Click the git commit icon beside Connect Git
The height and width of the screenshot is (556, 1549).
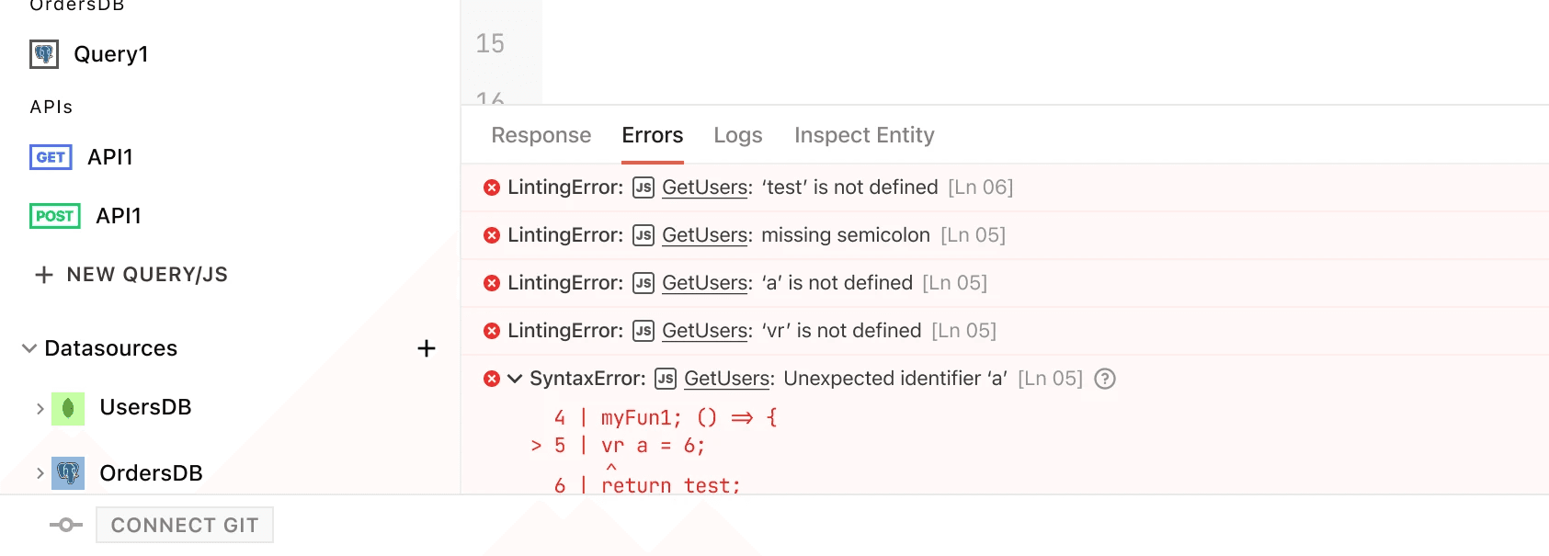point(66,525)
